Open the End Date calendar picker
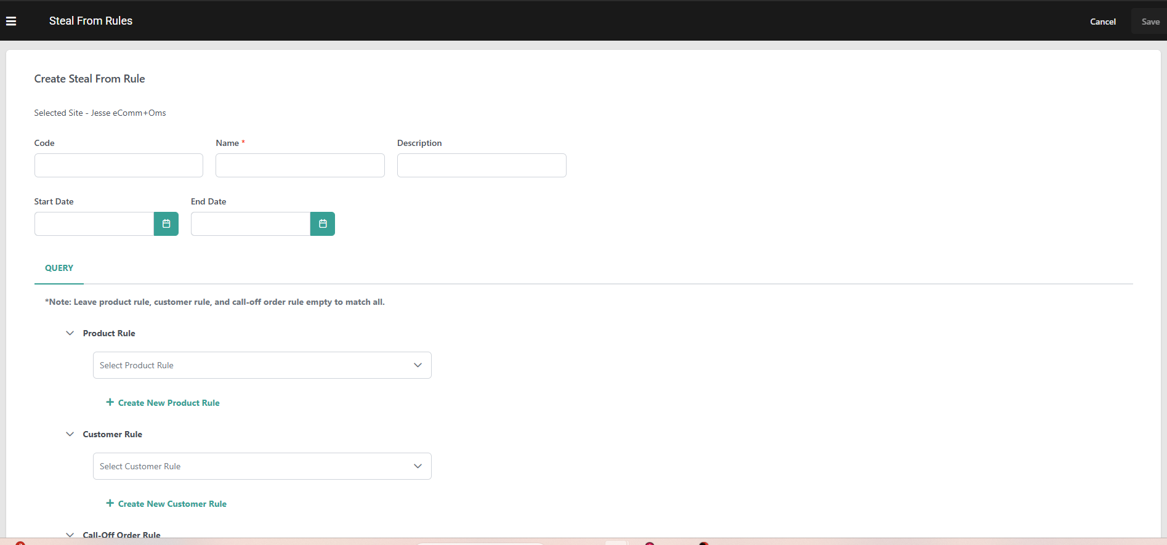1167x545 pixels. pos(323,224)
